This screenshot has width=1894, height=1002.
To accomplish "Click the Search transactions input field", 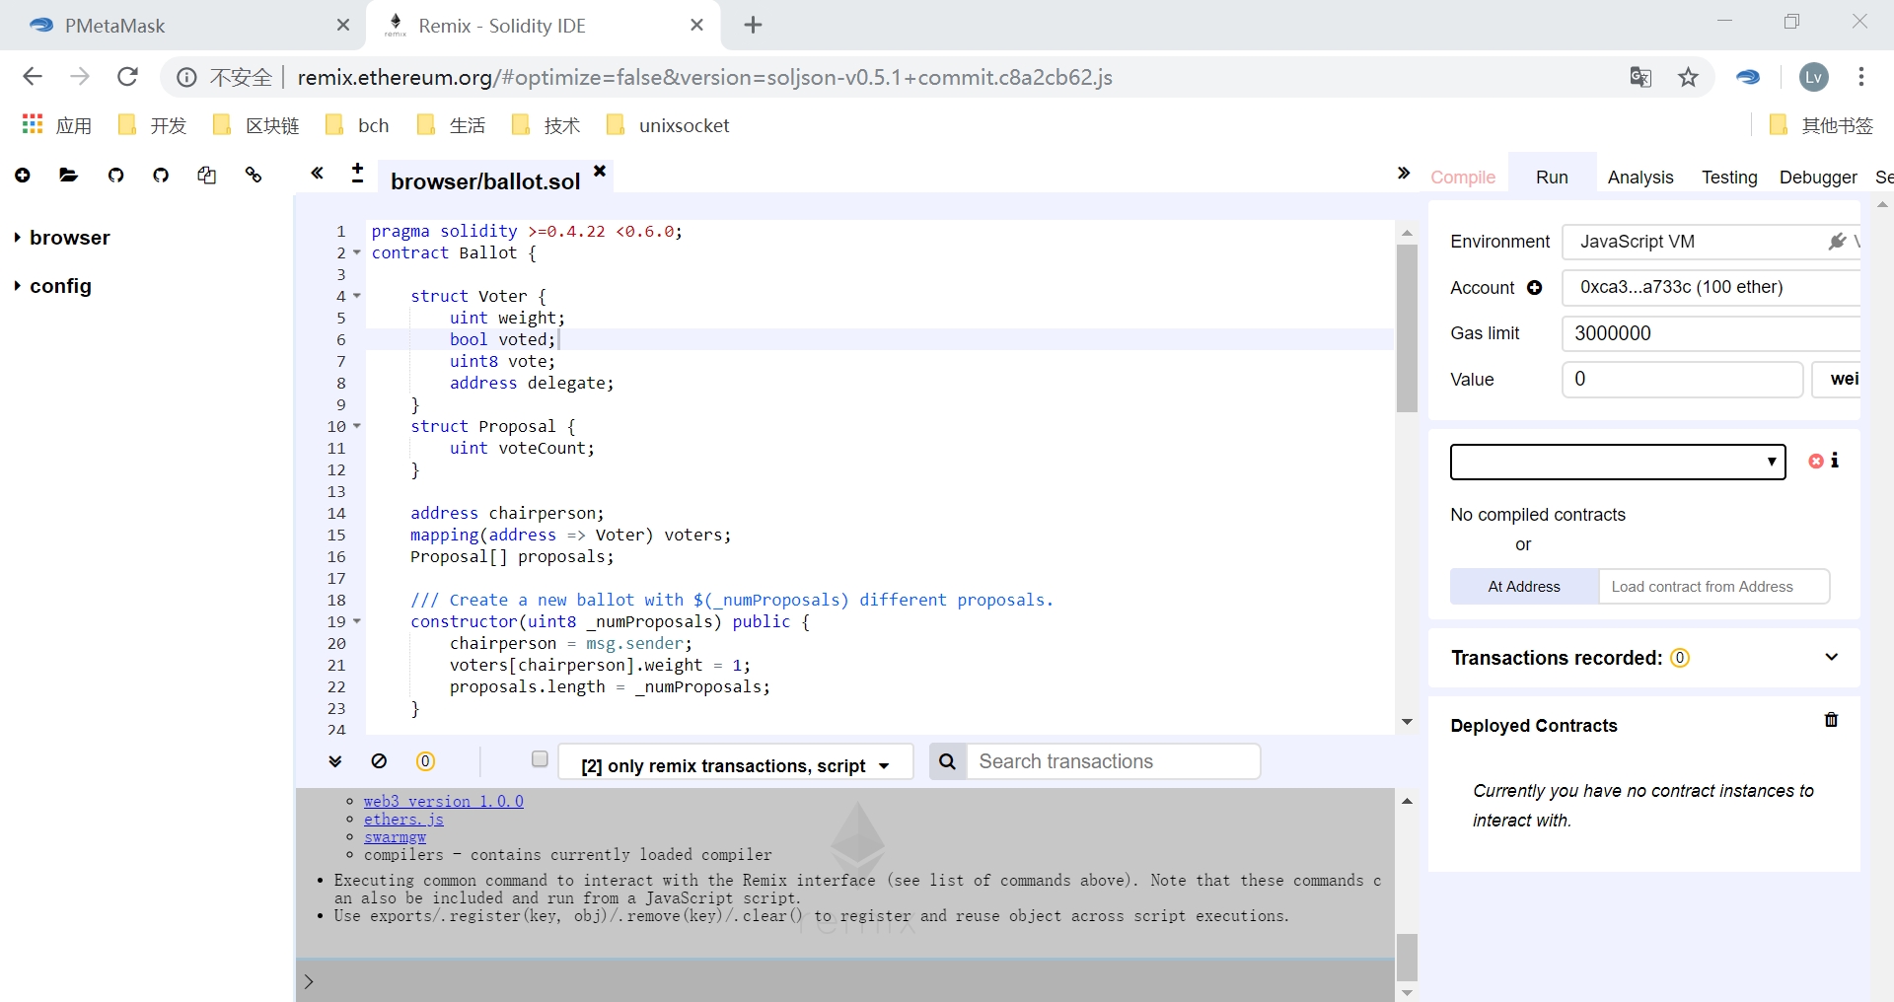I will (1113, 761).
